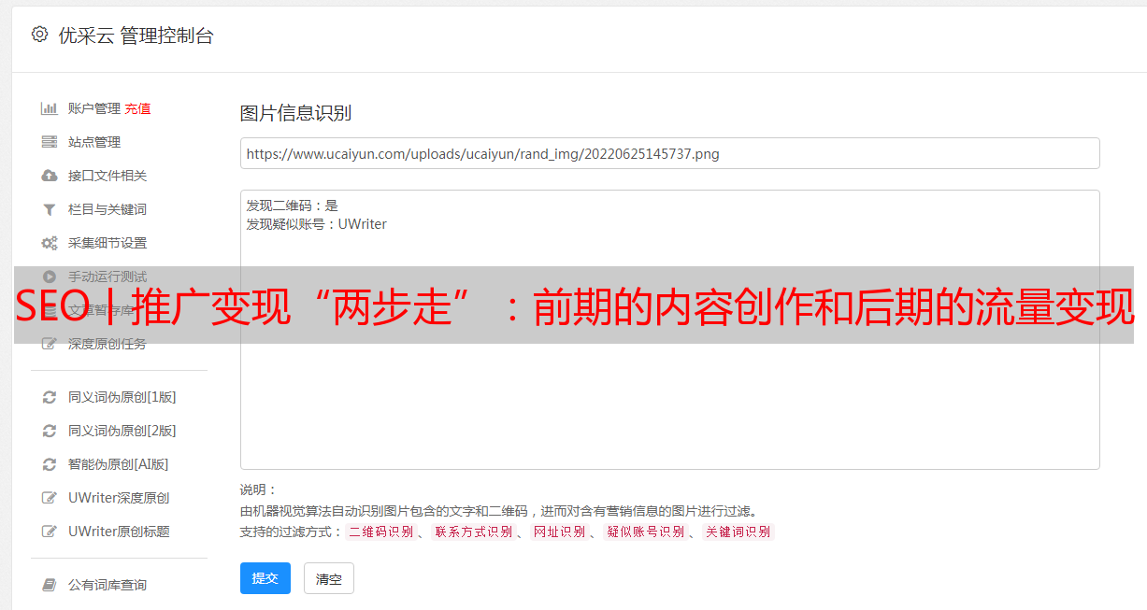Click the red 充值 link
Viewport: 1147px width, 610px height.
pyautogui.click(x=137, y=108)
